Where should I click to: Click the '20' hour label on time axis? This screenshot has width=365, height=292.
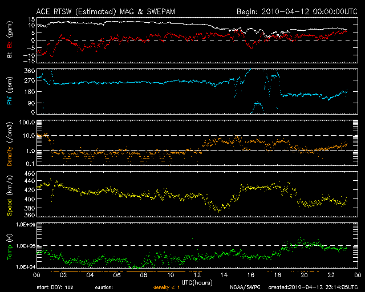click(304, 275)
